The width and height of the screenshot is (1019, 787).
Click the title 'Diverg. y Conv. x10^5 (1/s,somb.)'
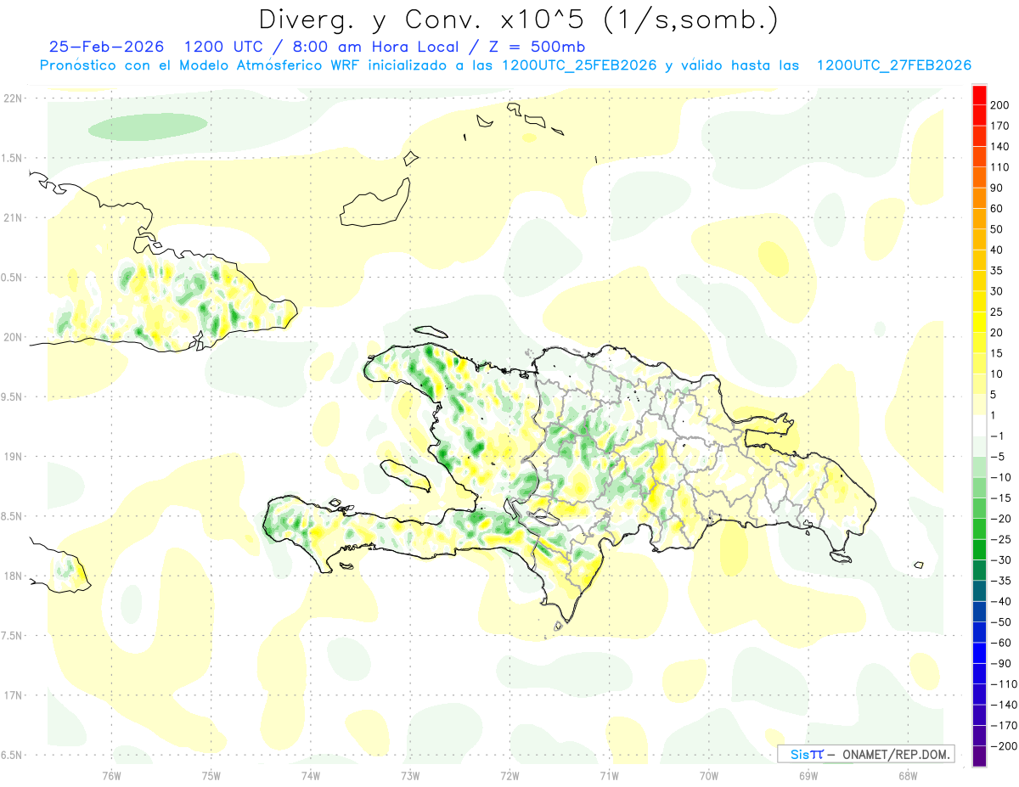(x=518, y=20)
